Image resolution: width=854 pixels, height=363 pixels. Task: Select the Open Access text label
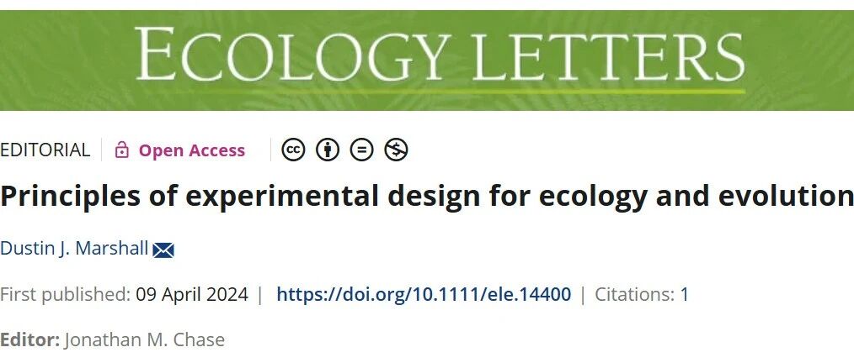192,150
